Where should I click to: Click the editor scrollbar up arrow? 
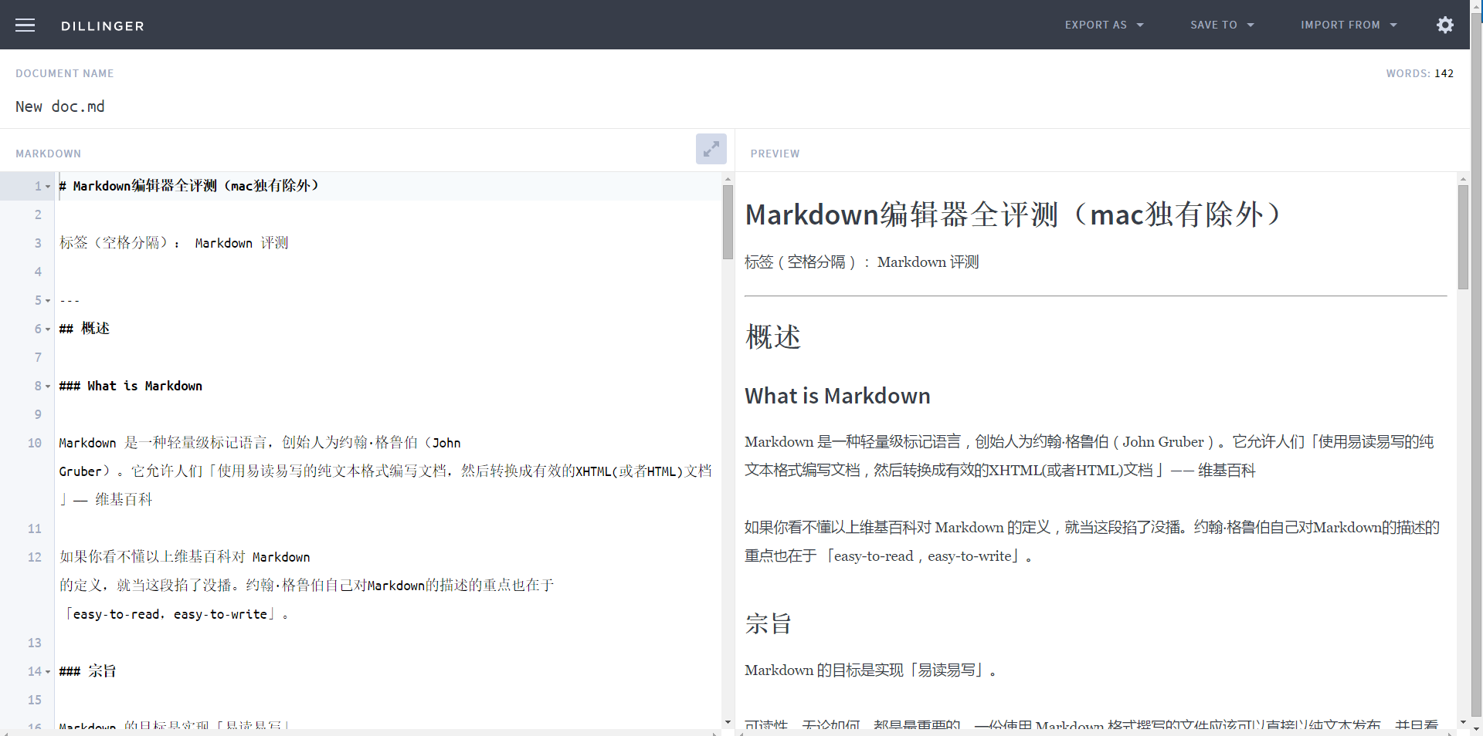coord(728,178)
